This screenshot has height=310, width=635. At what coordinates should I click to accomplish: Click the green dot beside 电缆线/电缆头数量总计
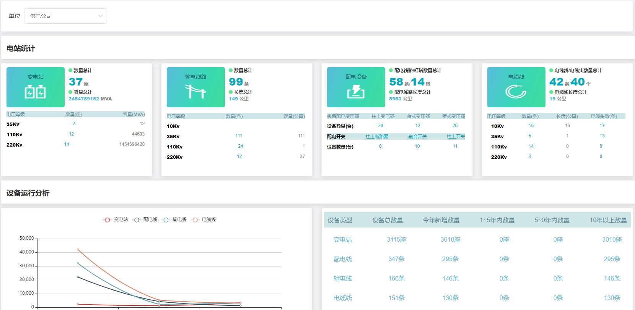pyautogui.click(x=551, y=70)
